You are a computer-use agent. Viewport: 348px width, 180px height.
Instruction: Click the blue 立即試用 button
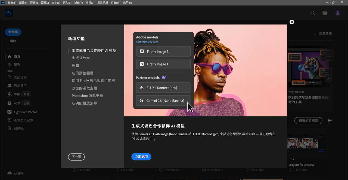[141, 157]
